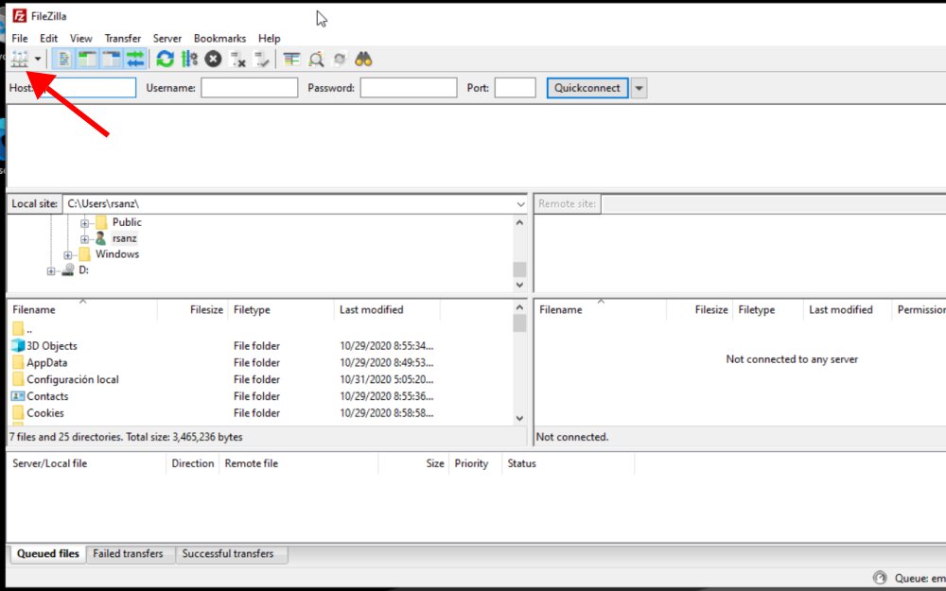Toggle synchronized browsing

coord(340,59)
